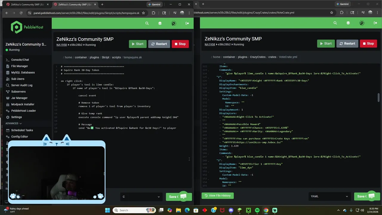Image resolution: width=382 pixels, height=215 pixels.
Task: Switch to the first ZeNikzz's Community SMP tab
Action: 27,4
